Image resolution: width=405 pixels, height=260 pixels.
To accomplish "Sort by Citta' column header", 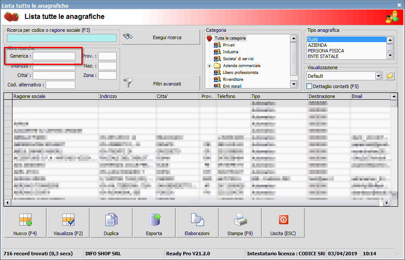I will pyautogui.click(x=178, y=96).
